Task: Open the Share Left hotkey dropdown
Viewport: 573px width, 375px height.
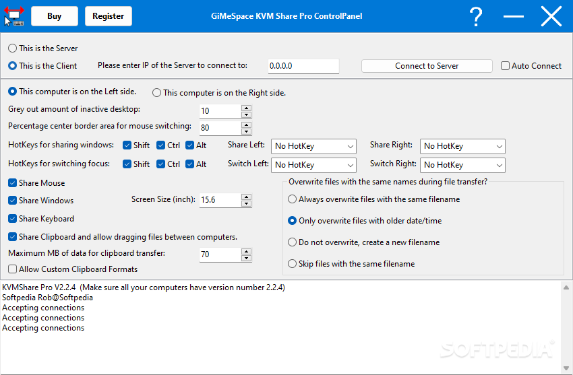Action: 313,146
